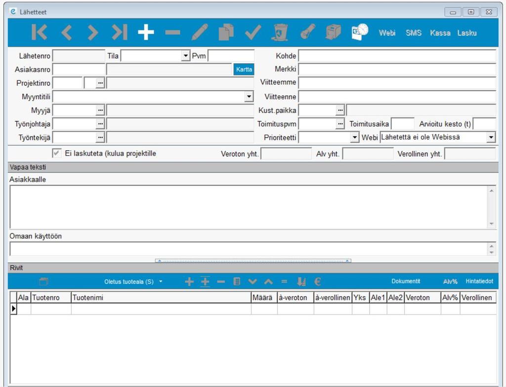Go to the next record

tap(92, 32)
